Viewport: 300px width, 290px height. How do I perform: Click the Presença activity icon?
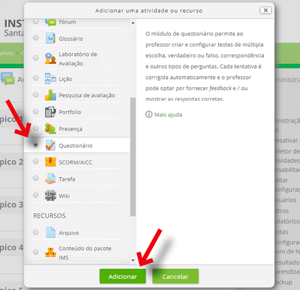tap(50, 128)
